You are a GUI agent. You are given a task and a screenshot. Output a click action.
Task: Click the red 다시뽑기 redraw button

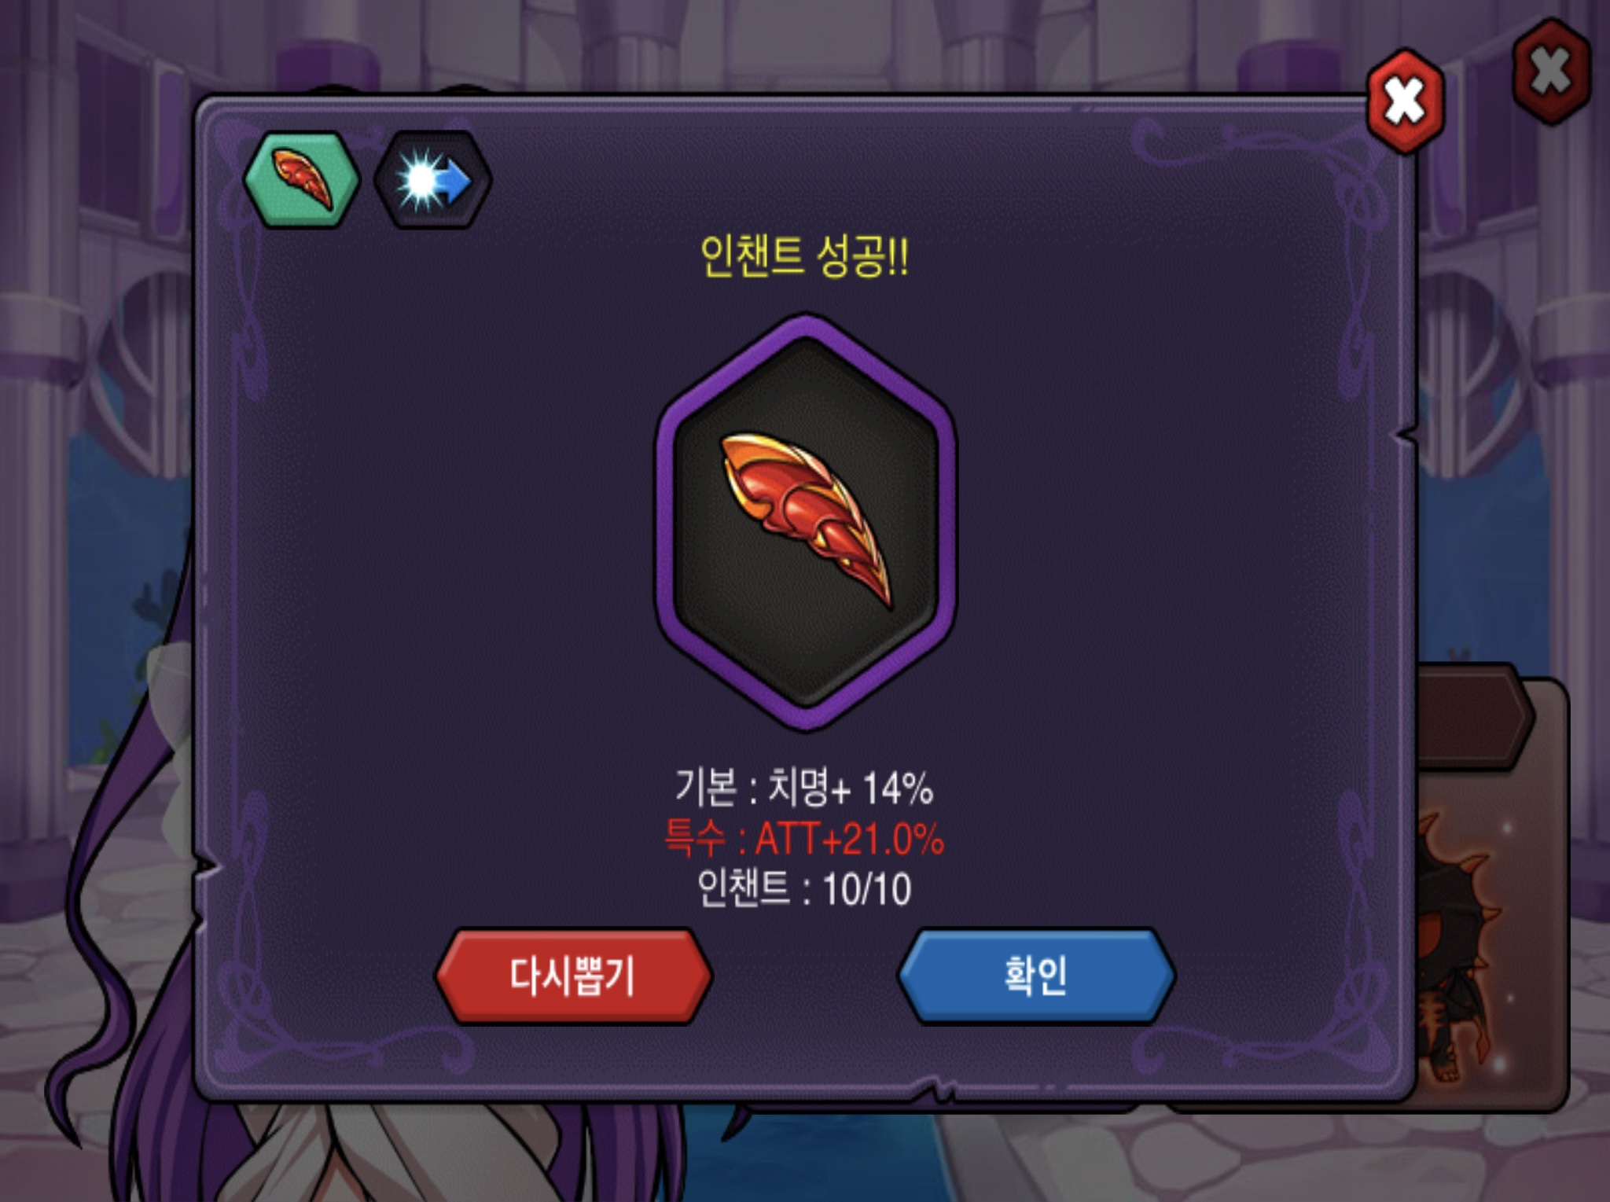[x=574, y=977]
